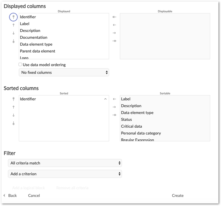Open the No fixed columns dropdown

(x=64, y=72)
